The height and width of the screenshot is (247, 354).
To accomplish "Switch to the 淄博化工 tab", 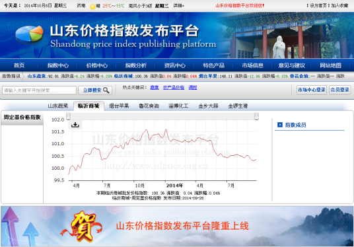I will tap(178, 106).
